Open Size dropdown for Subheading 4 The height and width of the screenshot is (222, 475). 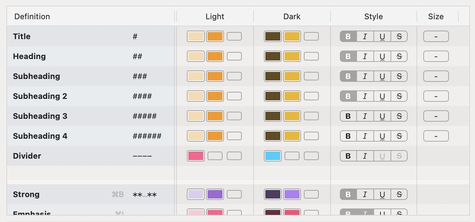436,136
